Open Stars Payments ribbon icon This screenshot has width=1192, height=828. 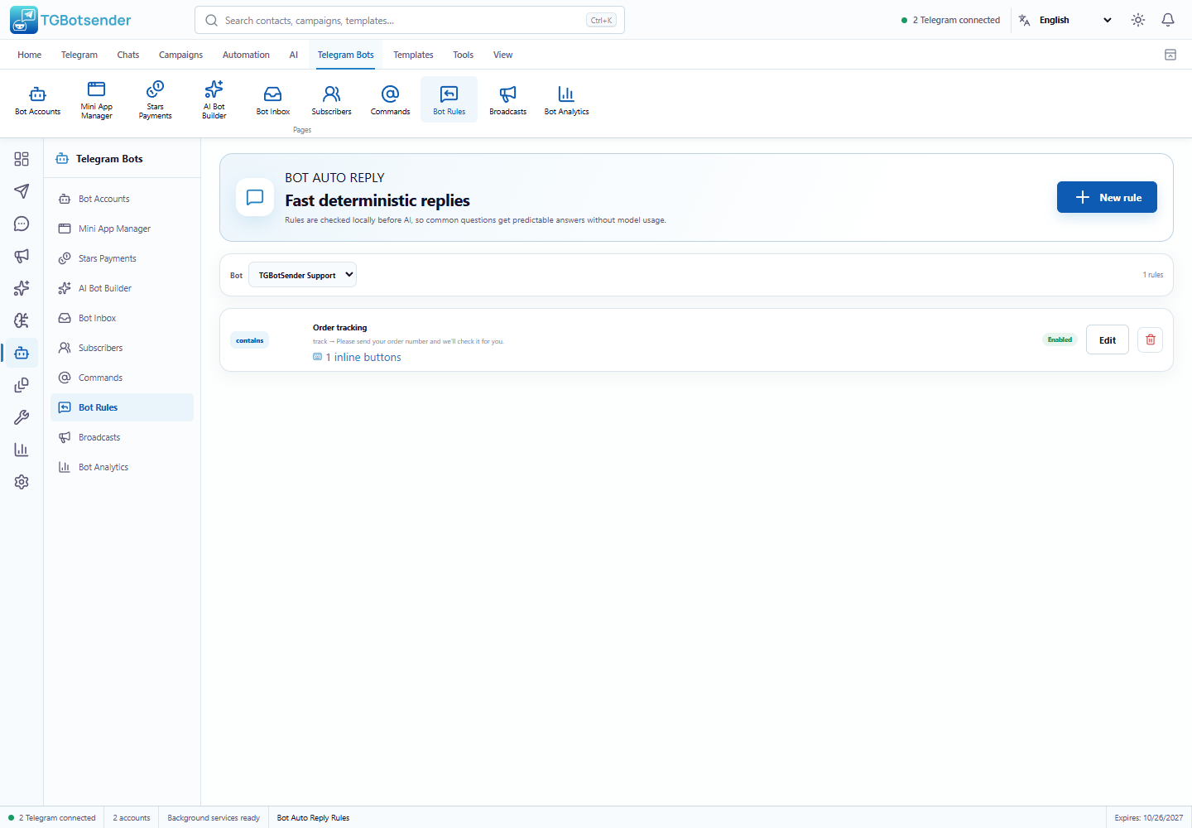[156, 99]
